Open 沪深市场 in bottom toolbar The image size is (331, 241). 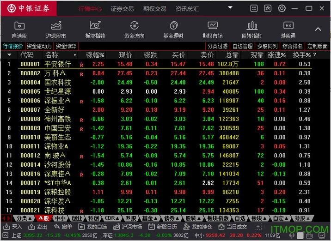click(128, 227)
